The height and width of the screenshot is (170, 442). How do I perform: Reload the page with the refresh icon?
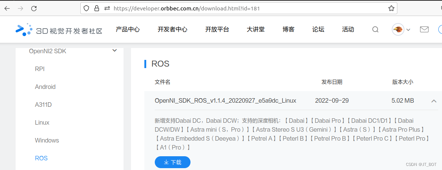[34, 9]
